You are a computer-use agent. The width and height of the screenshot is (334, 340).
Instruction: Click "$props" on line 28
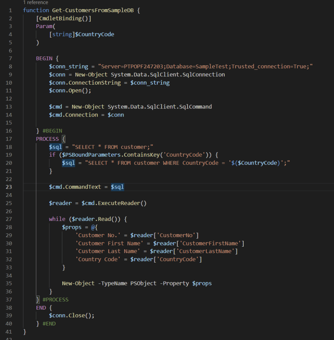pos(72,227)
